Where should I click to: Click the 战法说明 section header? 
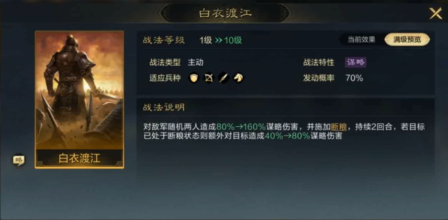(164, 107)
